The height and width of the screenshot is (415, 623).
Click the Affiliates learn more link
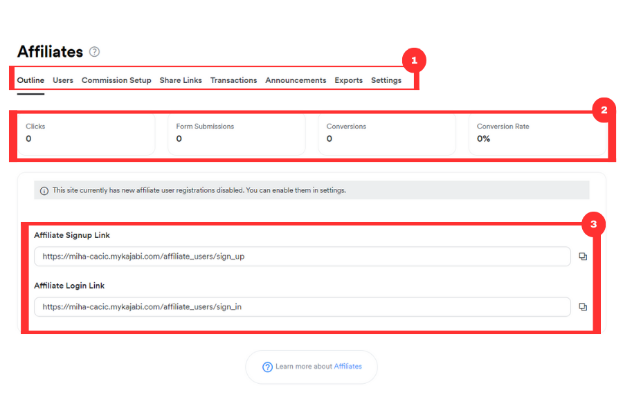coord(347,367)
